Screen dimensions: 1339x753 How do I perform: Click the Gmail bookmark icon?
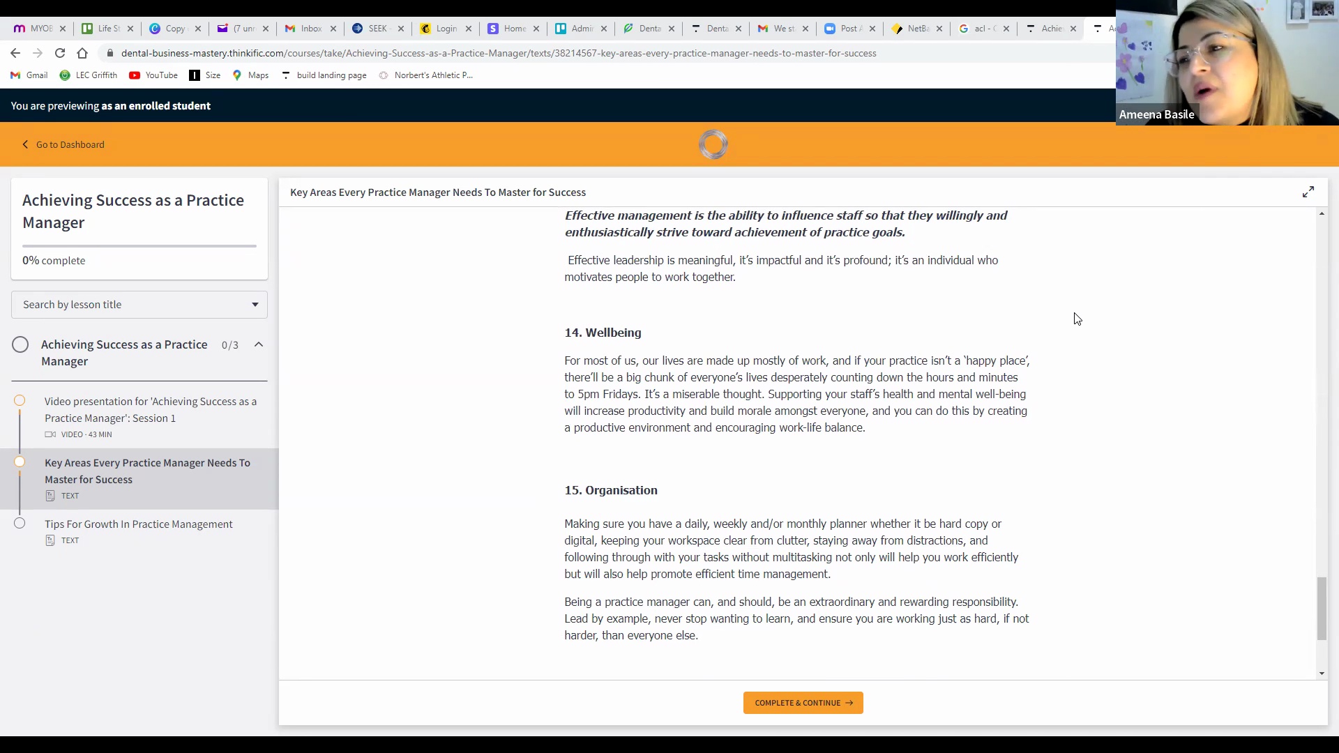[15, 75]
